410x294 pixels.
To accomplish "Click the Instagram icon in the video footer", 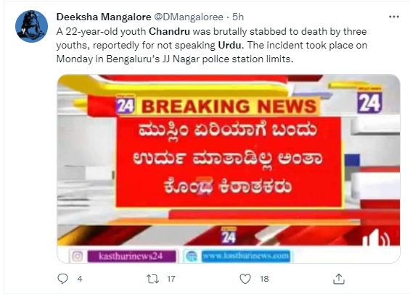I will 77,256.
